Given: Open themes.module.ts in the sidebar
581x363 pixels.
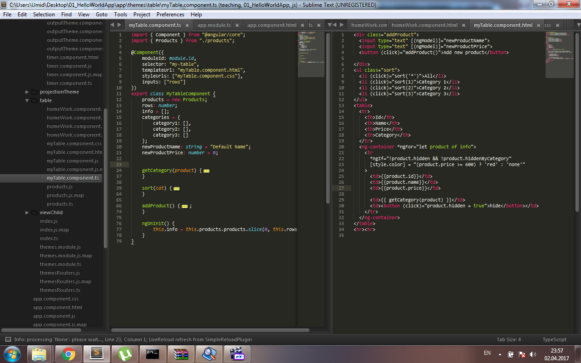Looking at the screenshot, I should (x=60, y=264).
